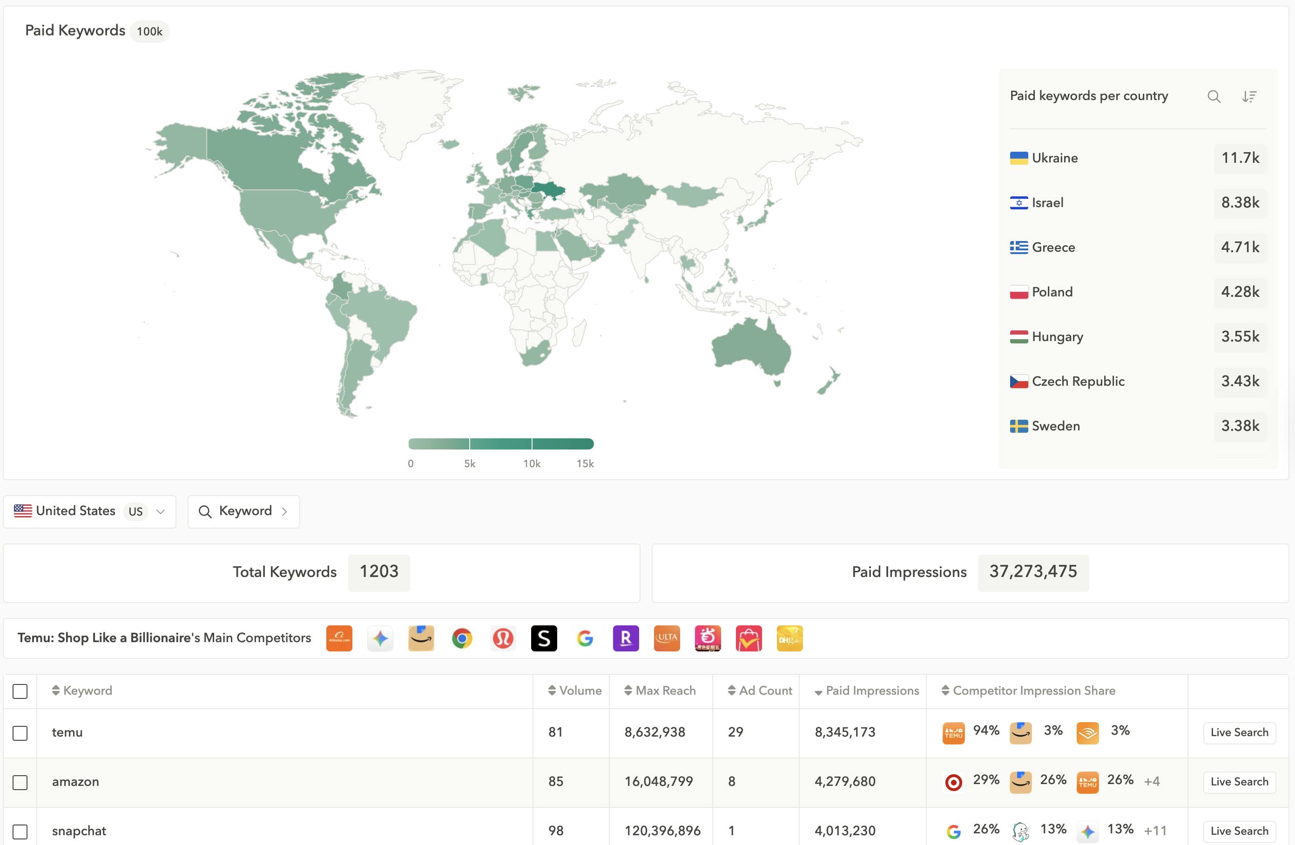1295x845 pixels.
Task: Open the United States country dropdown
Action: coord(161,512)
